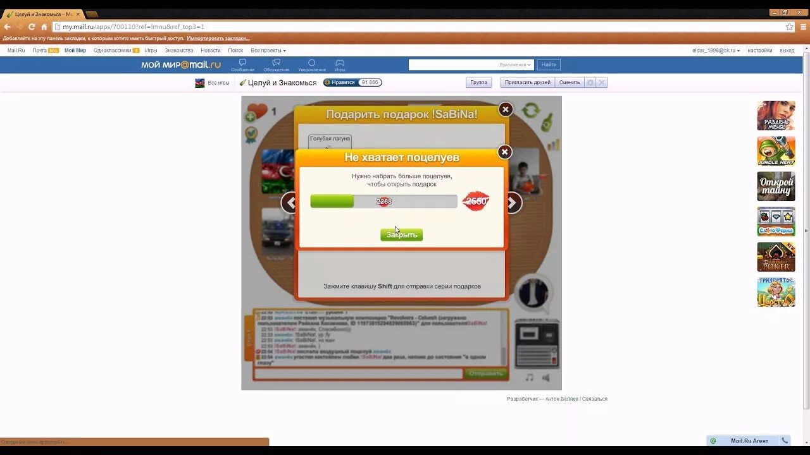Image resolution: width=810 pixels, height=455 pixels.
Task: Expand the Приложения search dropdown
Action: (x=515, y=64)
